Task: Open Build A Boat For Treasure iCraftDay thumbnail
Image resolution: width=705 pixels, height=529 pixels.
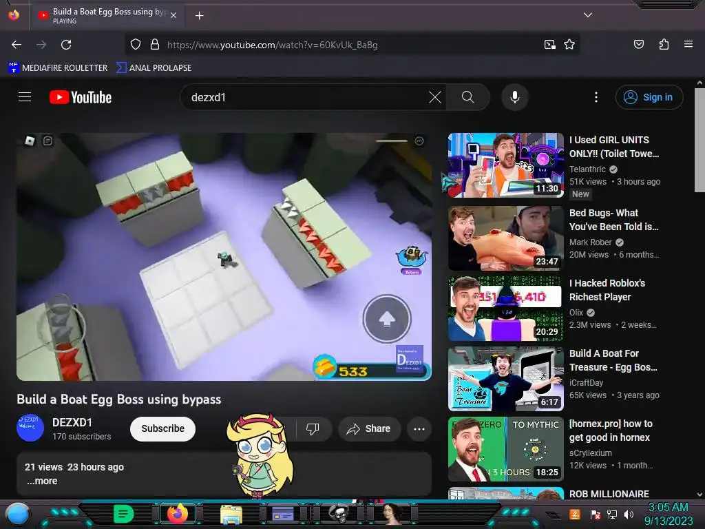Action: click(x=506, y=379)
